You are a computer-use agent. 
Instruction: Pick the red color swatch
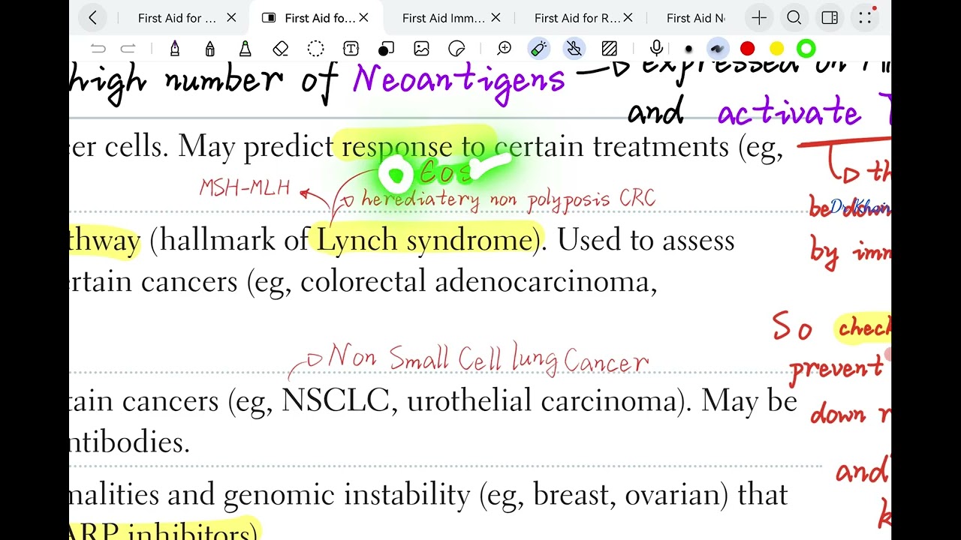[x=747, y=49]
